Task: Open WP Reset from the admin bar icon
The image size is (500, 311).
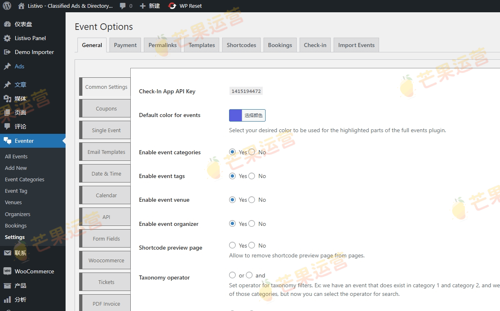Action: pos(172,6)
